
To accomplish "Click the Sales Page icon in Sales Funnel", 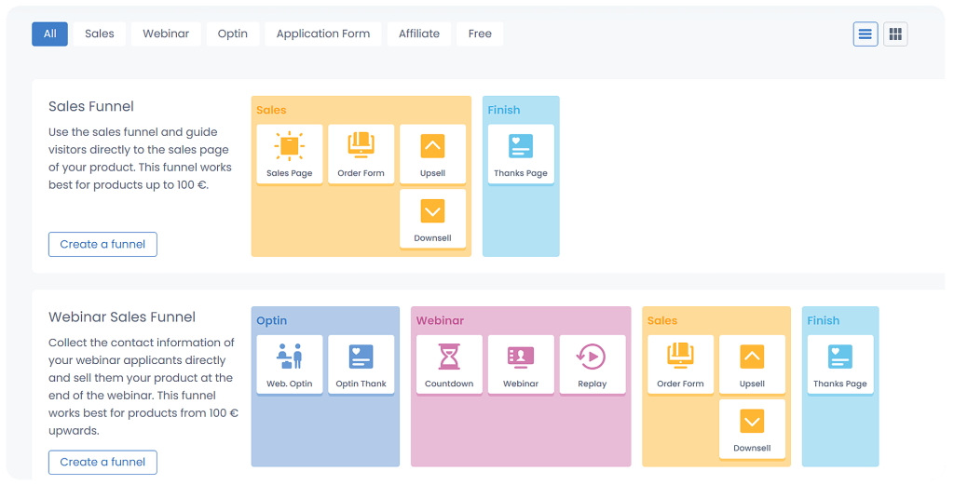I will pos(290,147).
